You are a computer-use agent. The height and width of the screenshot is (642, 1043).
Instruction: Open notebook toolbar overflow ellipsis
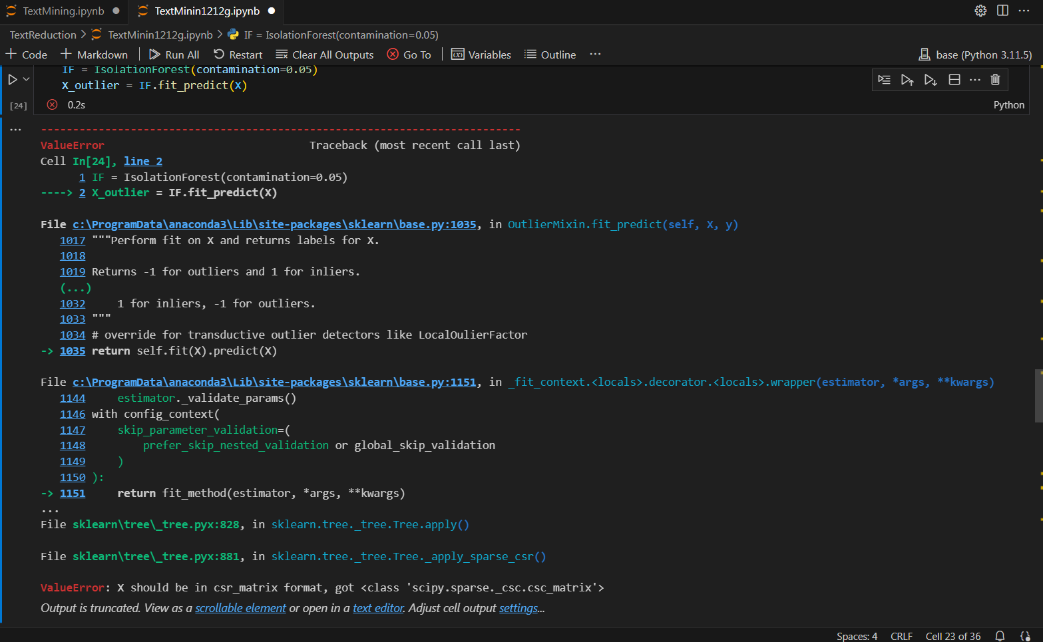coord(595,55)
